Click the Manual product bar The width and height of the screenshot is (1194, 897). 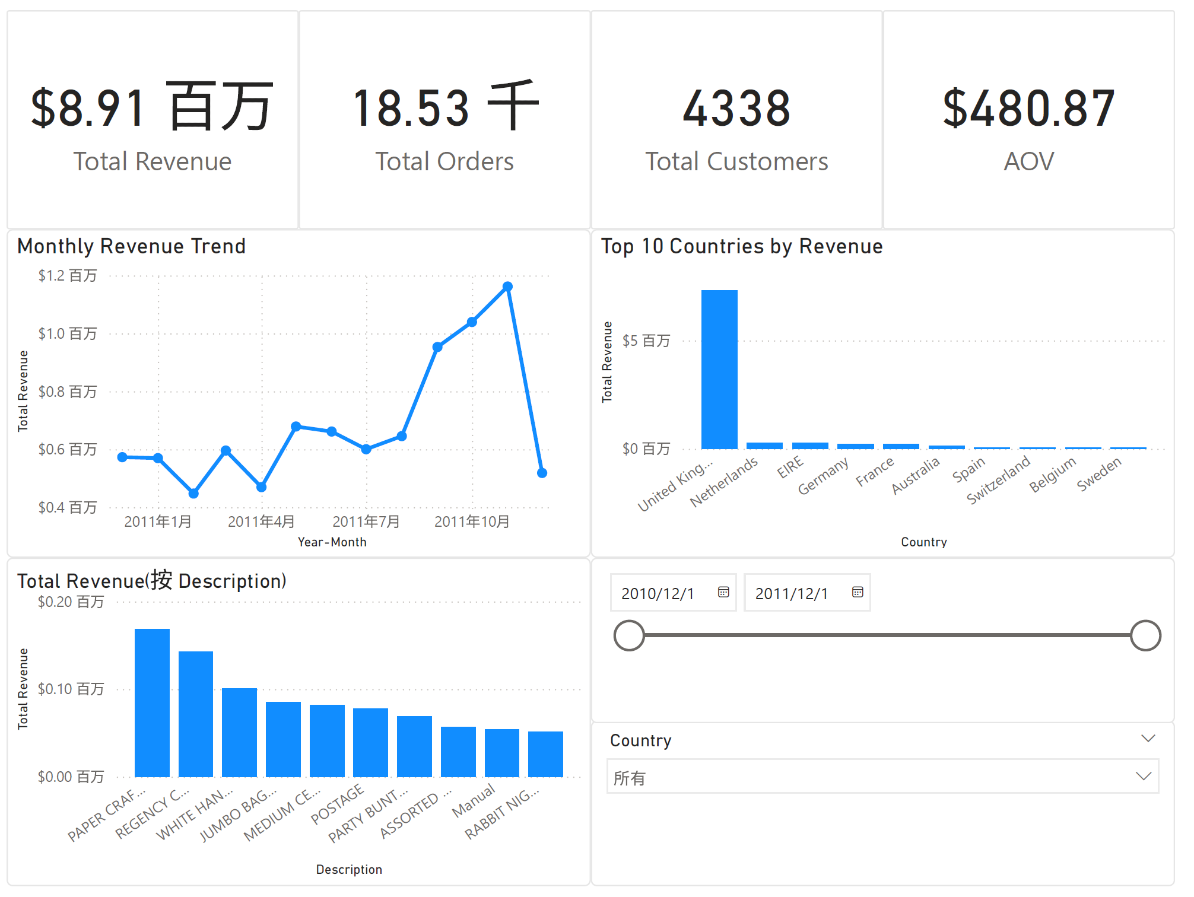tap(502, 753)
